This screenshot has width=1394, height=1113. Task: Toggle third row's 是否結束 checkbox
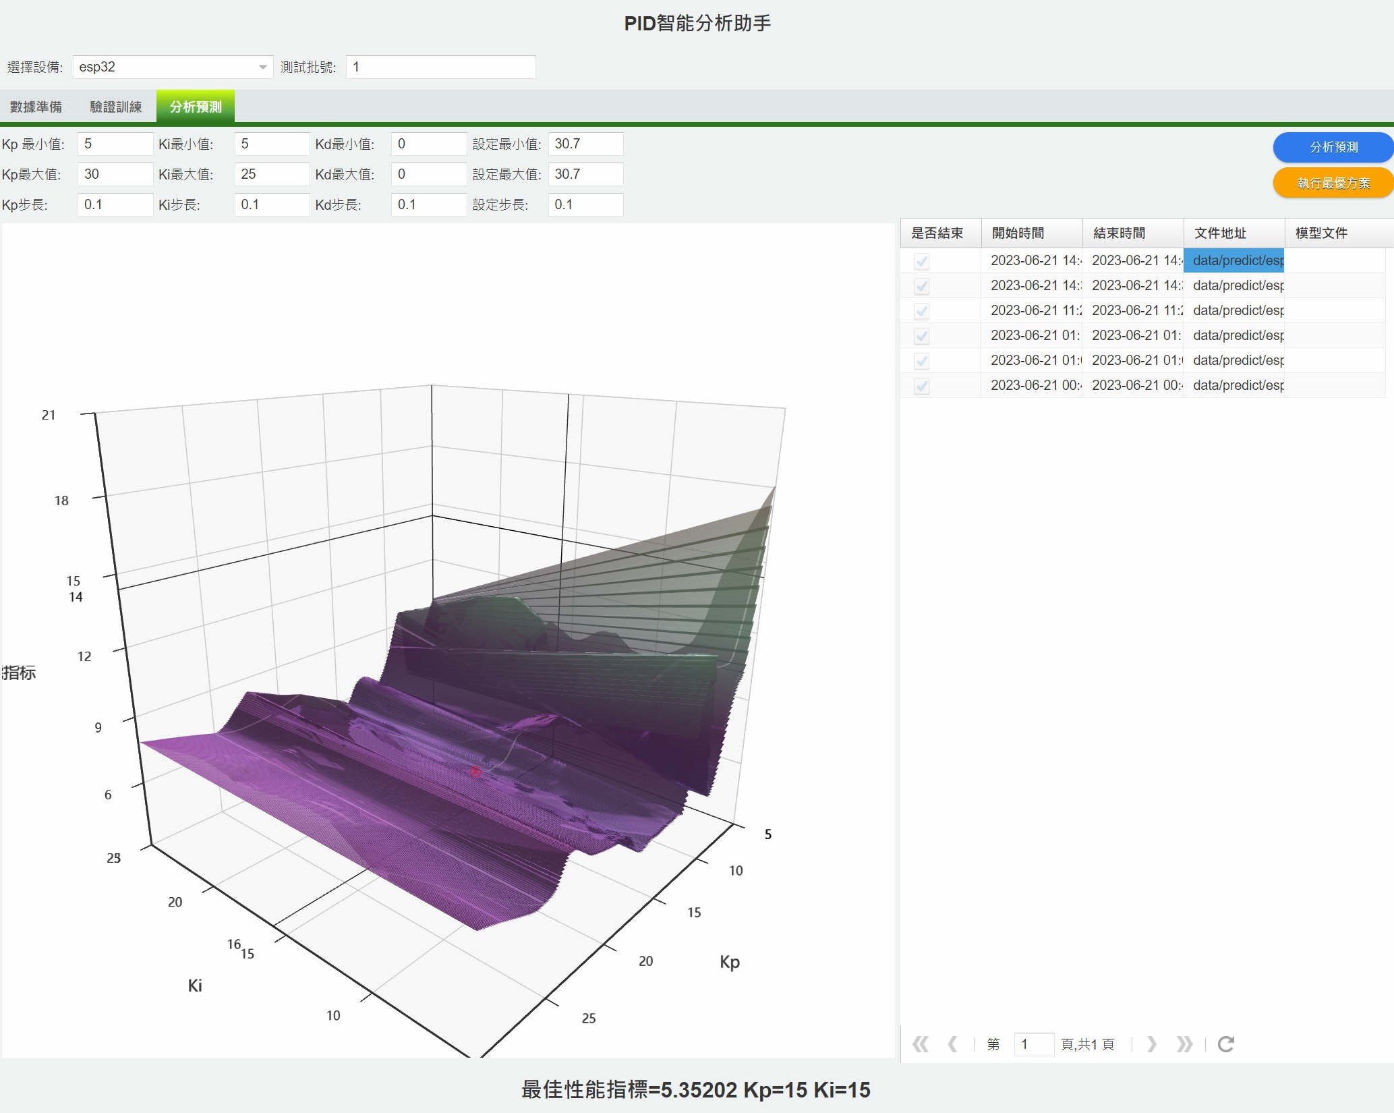click(x=921, y=311)
